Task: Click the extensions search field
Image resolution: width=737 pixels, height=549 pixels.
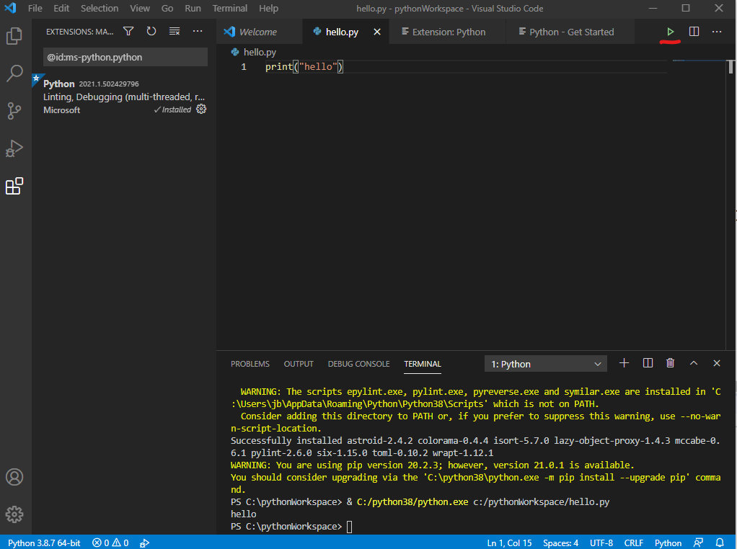Action: point(125,57)
